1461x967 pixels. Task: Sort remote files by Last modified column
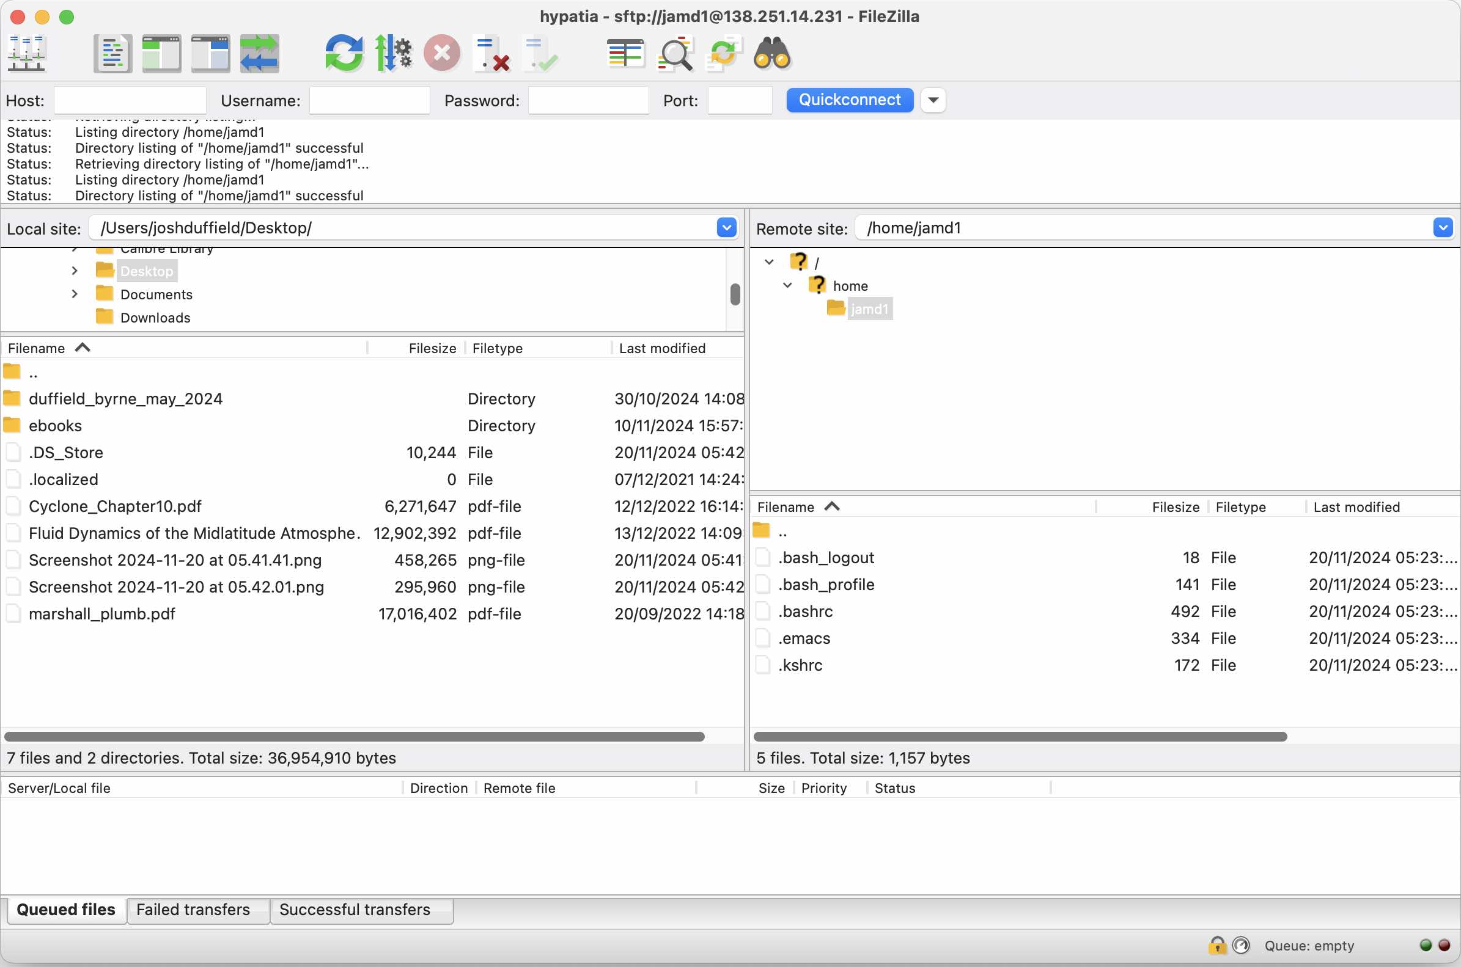pos(1383,507)
